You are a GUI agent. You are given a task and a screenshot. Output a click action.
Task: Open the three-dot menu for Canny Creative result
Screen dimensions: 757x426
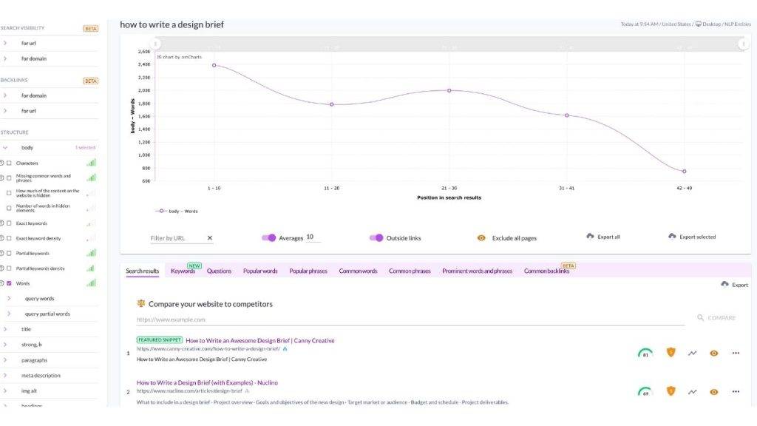tap(736, 353)
